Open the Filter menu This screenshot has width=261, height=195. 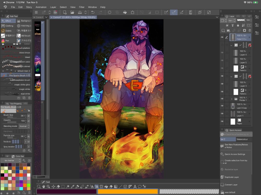pyautogui.click(x=82, y=7)
